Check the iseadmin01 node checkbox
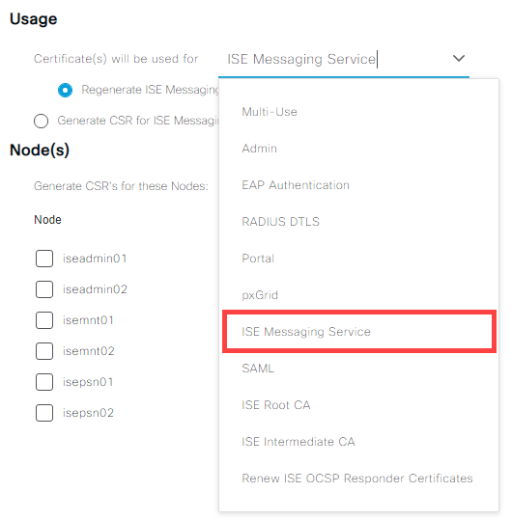This screenshot has height=520, width=512. (x=44, y=259)
